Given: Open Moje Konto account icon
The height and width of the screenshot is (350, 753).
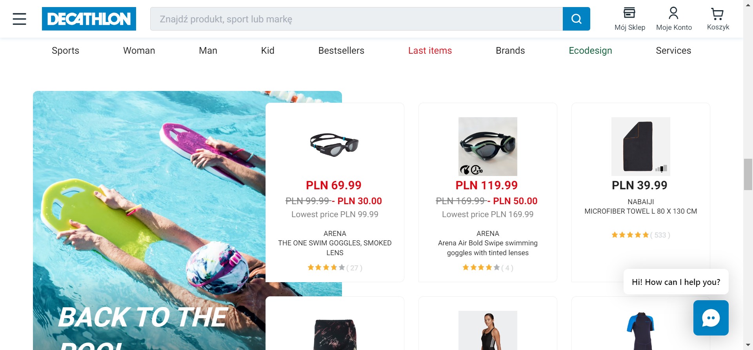Looking at the screenshot, I should 674,19.
